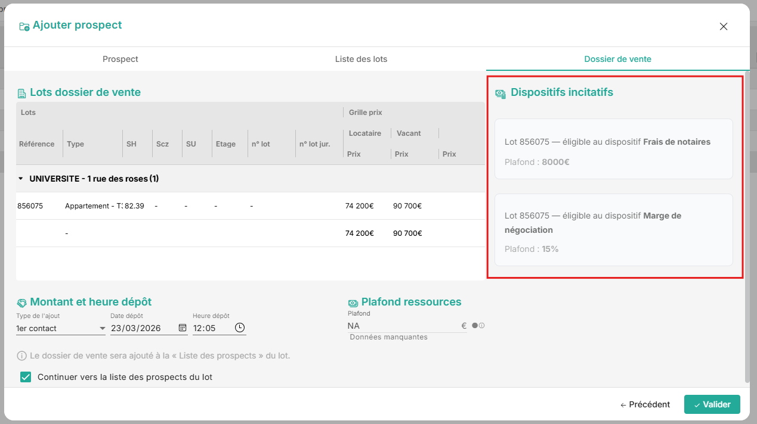Click the Etage column header
The width and height of the screenshot is (757, 424).
pyautogui.click(x=225, y=144)
